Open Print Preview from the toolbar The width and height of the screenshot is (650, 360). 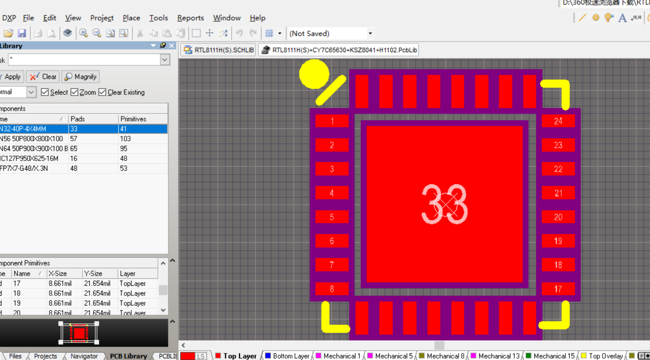[51, 33]
